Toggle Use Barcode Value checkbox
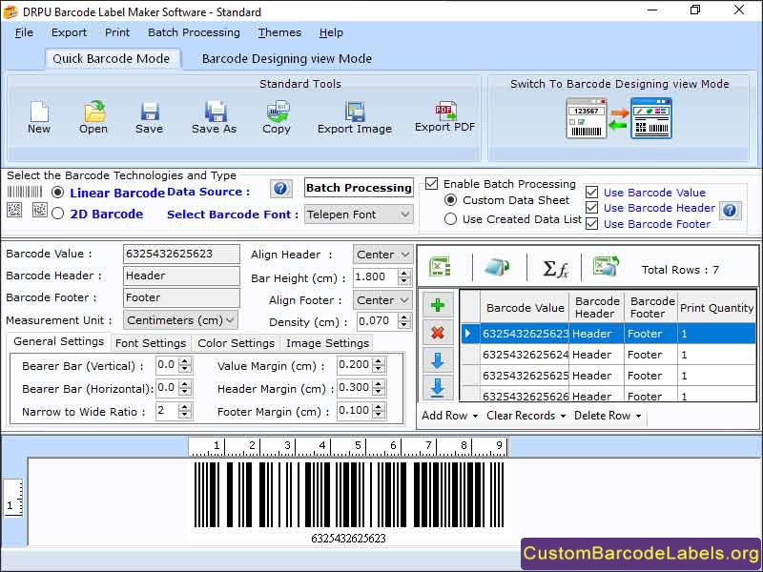Viewport: 763px width, 572px height. pyautogui.click(x=591, y=193)
